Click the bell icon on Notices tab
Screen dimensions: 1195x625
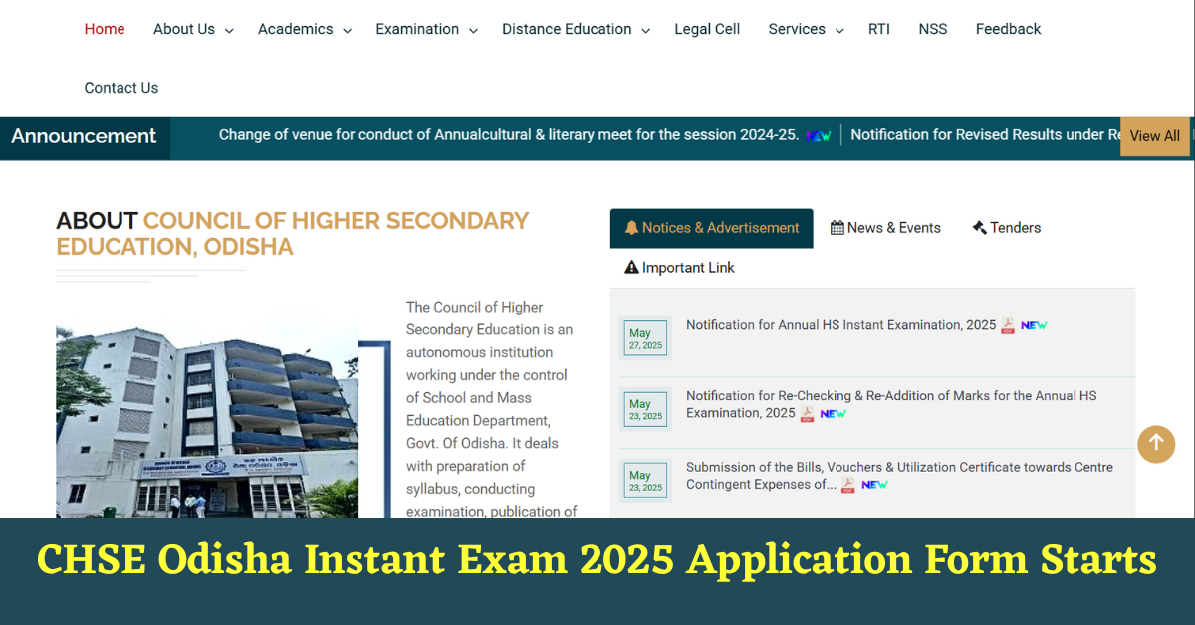pyautogui.click(x=631, y=228)
